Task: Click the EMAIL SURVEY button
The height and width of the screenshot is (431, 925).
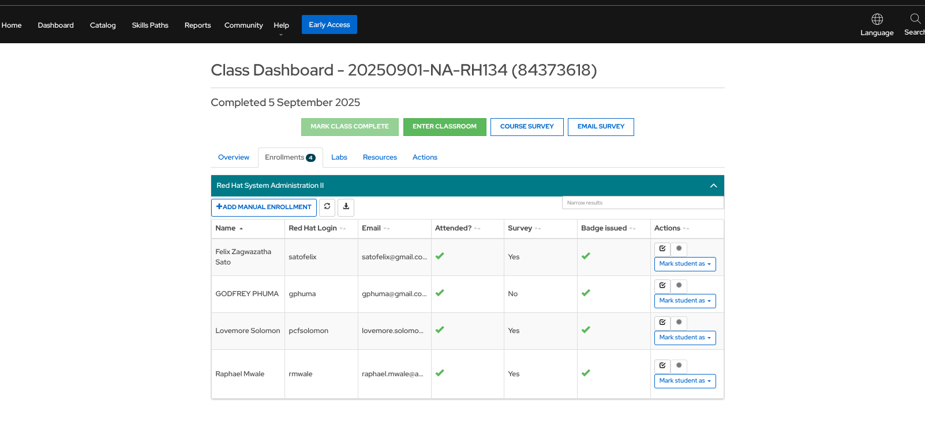Action: 600,127
